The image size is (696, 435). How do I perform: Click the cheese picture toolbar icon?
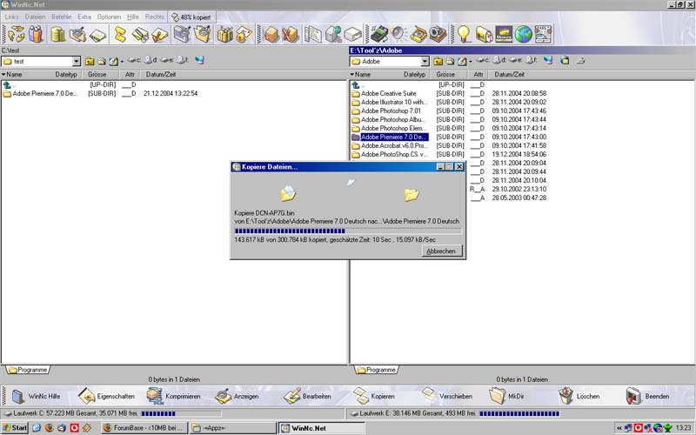click(504, 34)
